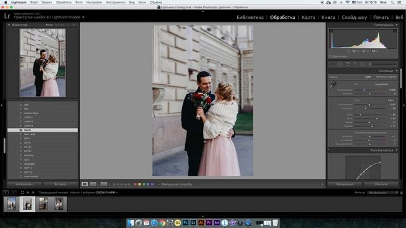Select the Red Eye Correction tool

[348, 64]
